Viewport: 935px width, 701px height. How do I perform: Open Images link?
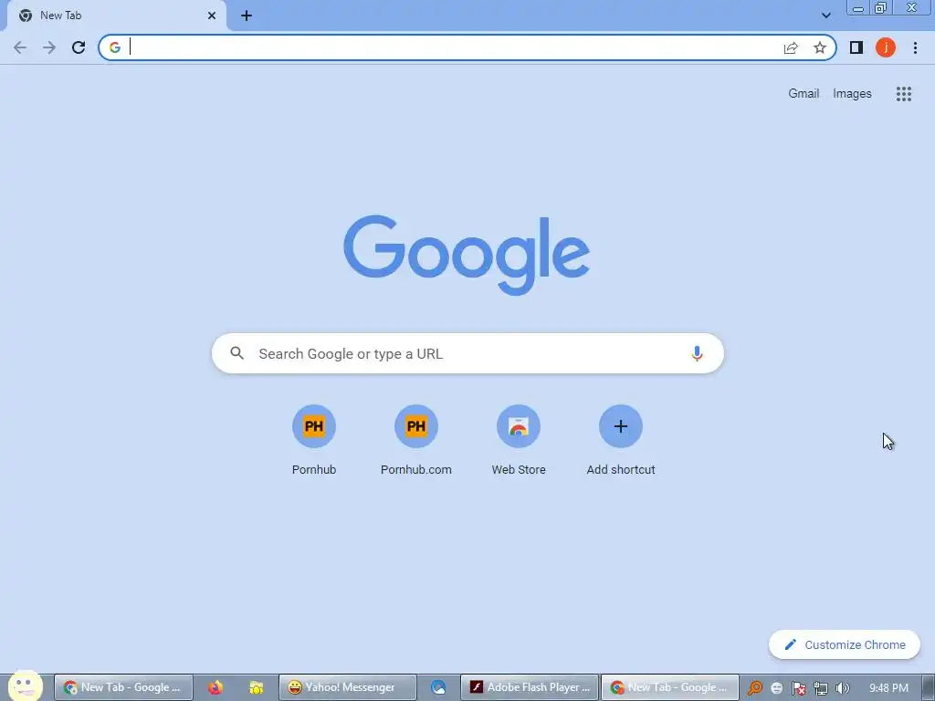[852, 94]
